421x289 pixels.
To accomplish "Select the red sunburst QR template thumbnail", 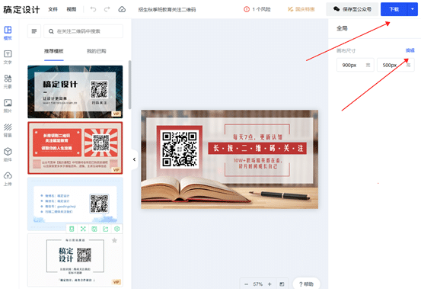I will pos(75,148).
